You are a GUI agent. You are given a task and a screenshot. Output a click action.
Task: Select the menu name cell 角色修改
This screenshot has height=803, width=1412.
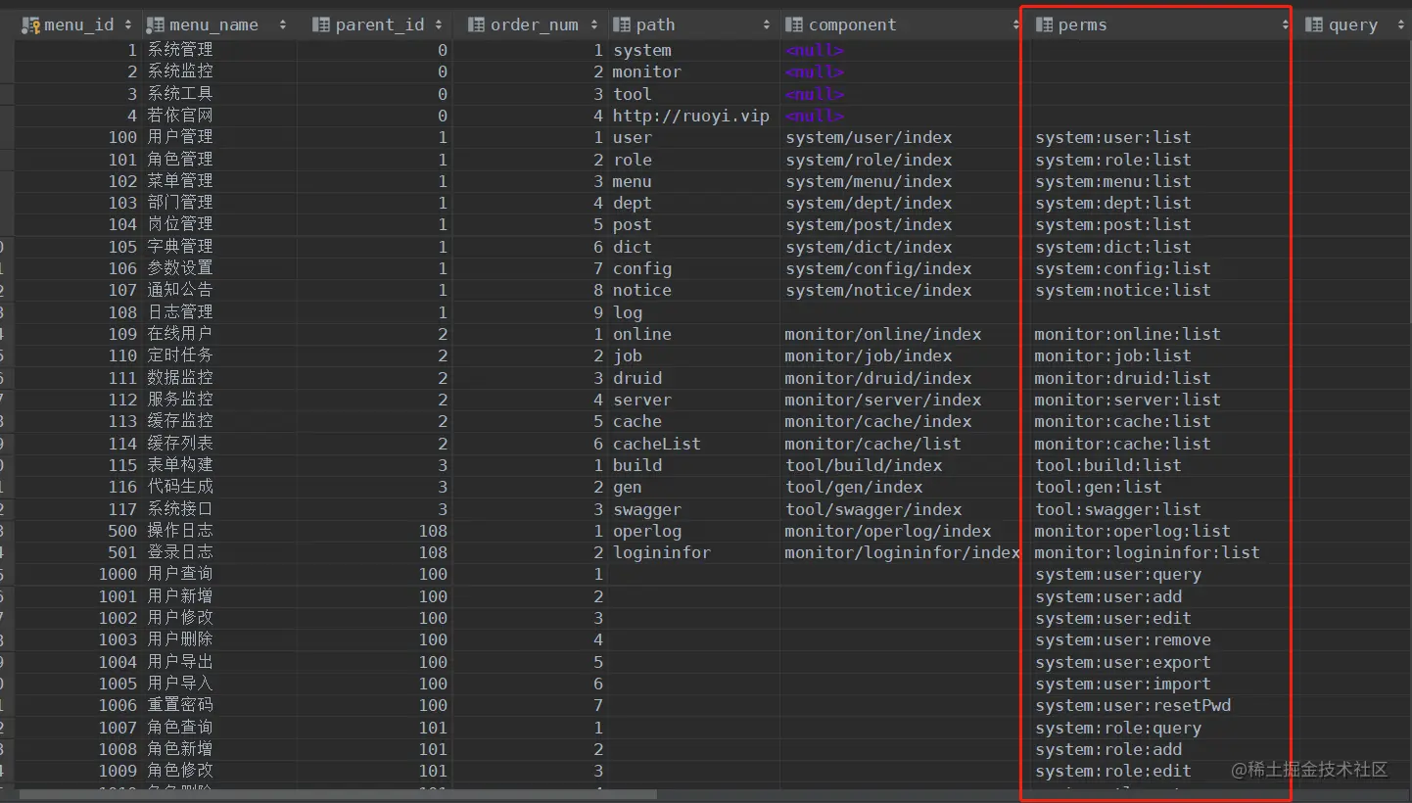pos(180,771)
